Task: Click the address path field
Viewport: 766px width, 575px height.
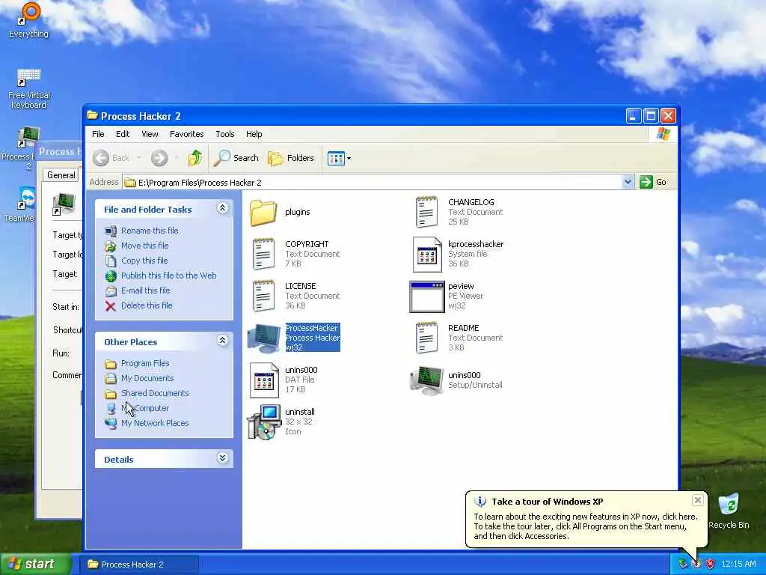Action: point(373,183)
